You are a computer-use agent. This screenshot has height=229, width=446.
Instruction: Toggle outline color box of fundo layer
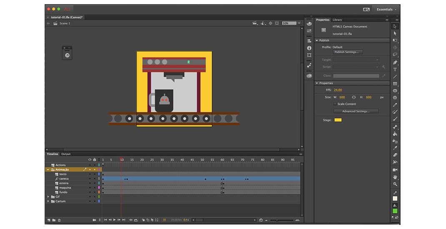(99, 192)
